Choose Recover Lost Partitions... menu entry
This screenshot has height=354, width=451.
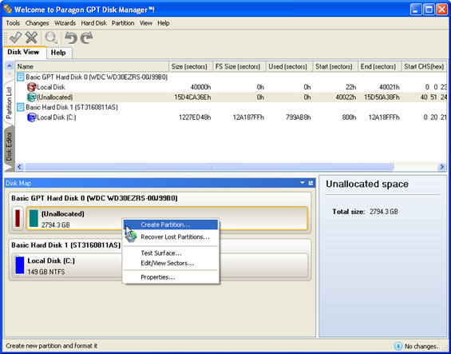point(171,237)
